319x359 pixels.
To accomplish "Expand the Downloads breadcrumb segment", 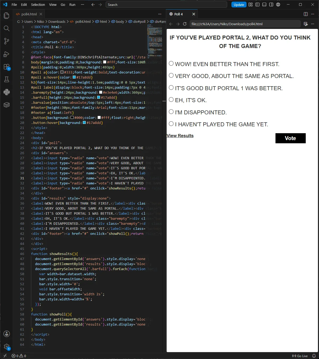I will [57, 21].
